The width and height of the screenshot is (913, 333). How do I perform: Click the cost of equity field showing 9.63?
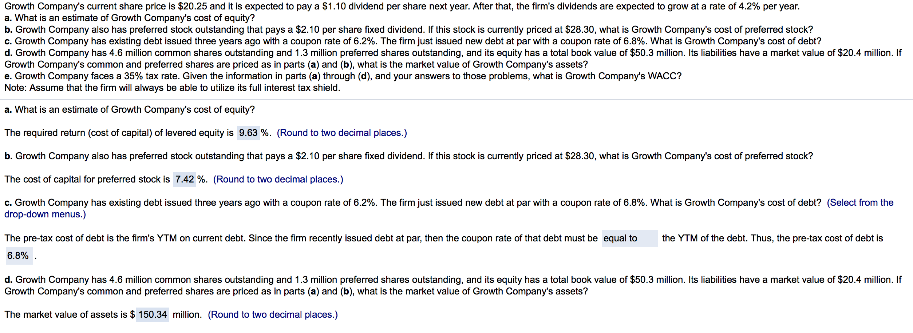point(248,133)
